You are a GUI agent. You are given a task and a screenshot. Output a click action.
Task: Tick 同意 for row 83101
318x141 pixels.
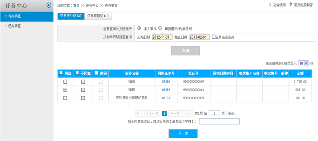(x=65, y=98)
